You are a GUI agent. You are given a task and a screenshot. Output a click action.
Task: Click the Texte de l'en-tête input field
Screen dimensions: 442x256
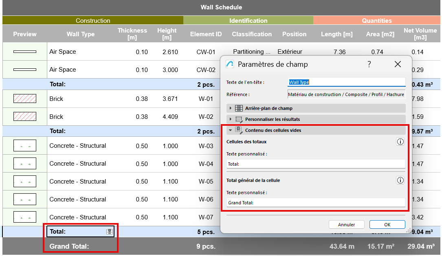tap(346, 82)
